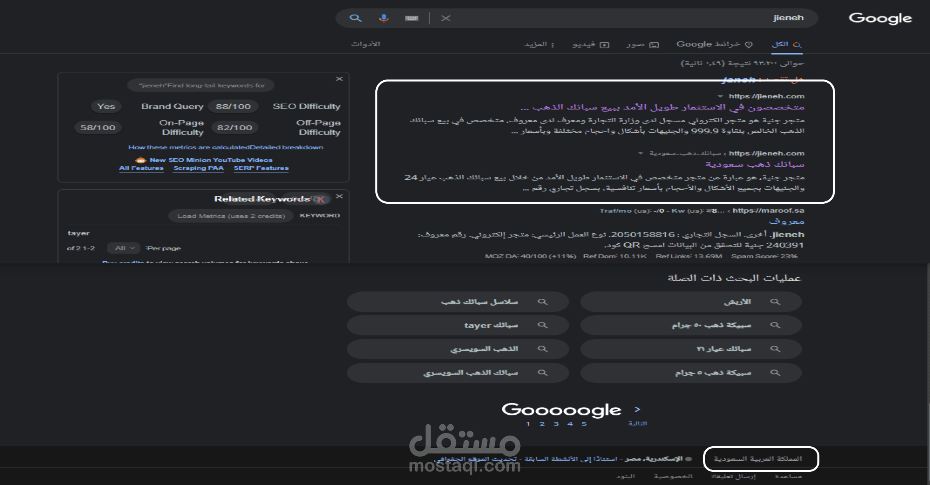Open the Scraping PAA link
Image resolution: width=930 pixels, height=485 pixels.
pyautogui.click(x=198, y=168)
